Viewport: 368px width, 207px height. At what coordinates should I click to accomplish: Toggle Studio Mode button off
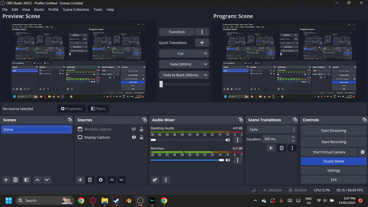pos(334,161)
